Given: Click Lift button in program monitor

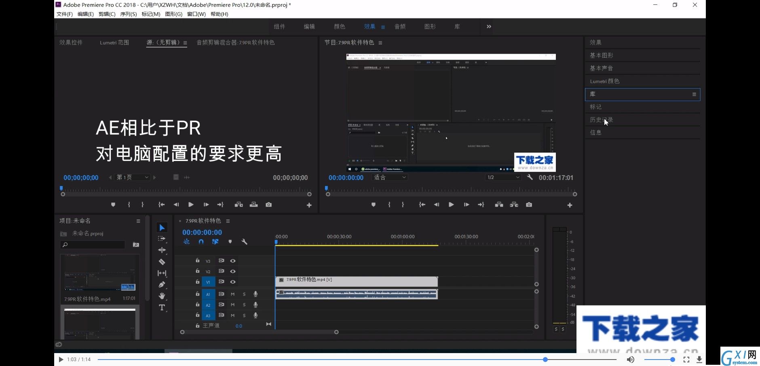Looking at the screenshot, I should pyautogui.click(x=499, y=205).
